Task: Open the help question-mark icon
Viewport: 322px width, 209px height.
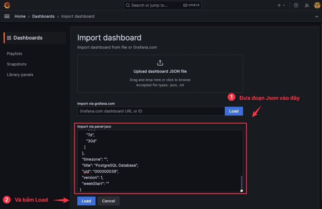Action: pyautogui.click(x=296, y=5)
